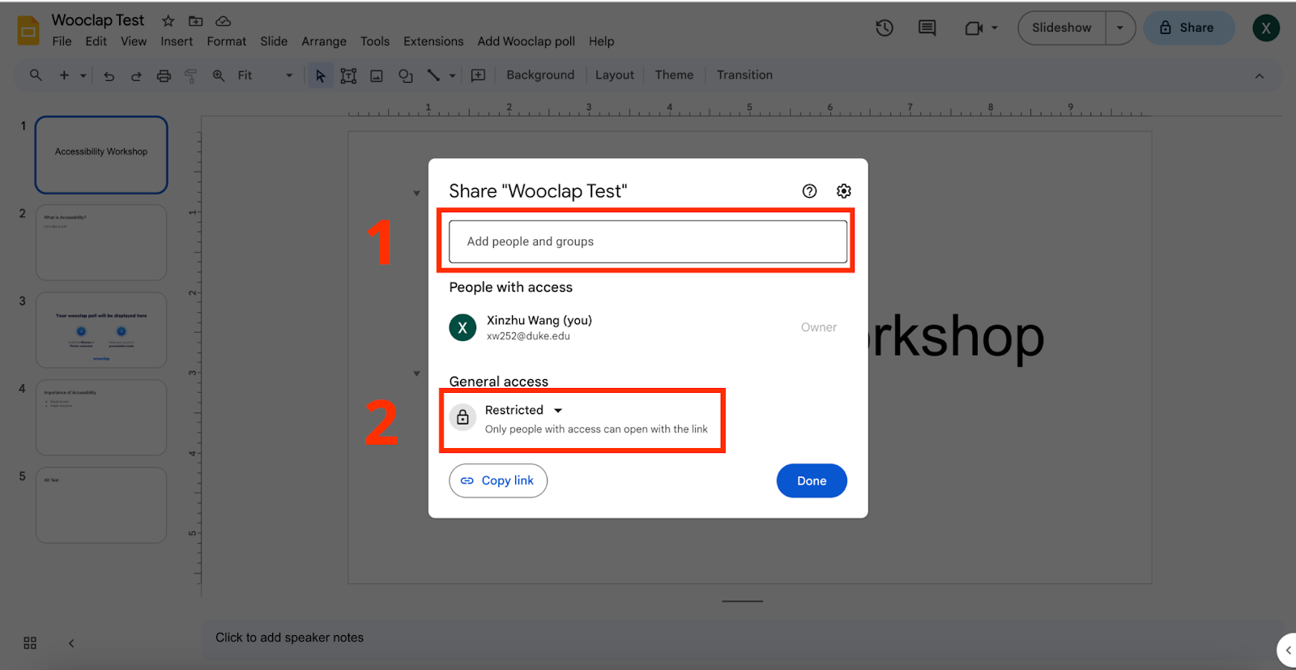1296x670 pixels.
Task: Open the move to folder icon
Action: pyautogui.click(x=195, y=21)
